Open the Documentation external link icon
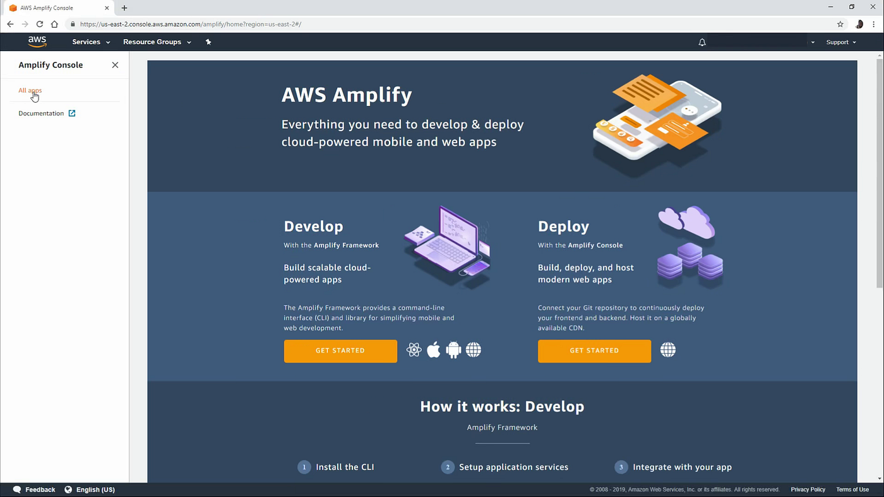Screen dimensions: 884x497 (x=71, y=113)
